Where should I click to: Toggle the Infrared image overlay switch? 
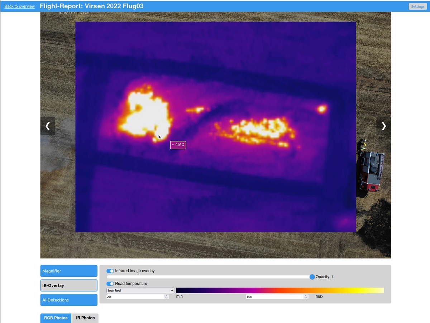pyautogui.click(x=110, y=271)
